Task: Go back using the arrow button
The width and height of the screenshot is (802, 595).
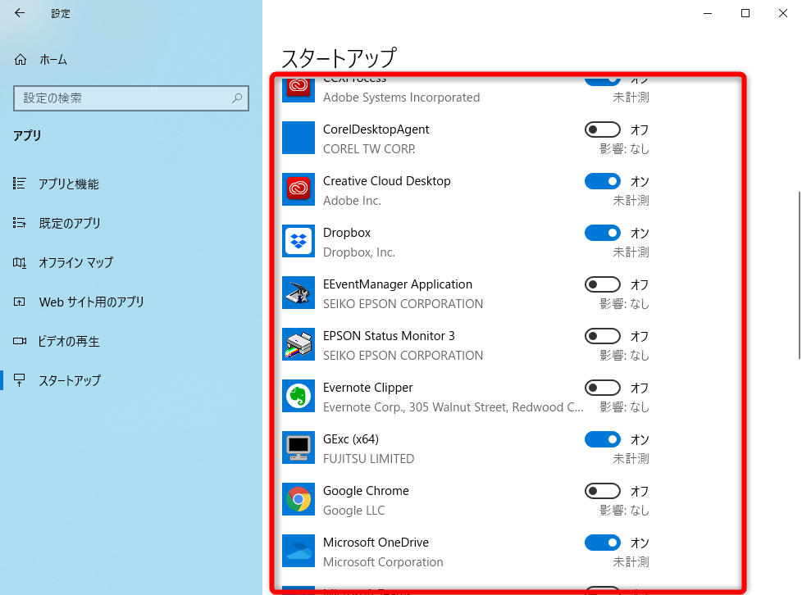Action: [18, 13]
